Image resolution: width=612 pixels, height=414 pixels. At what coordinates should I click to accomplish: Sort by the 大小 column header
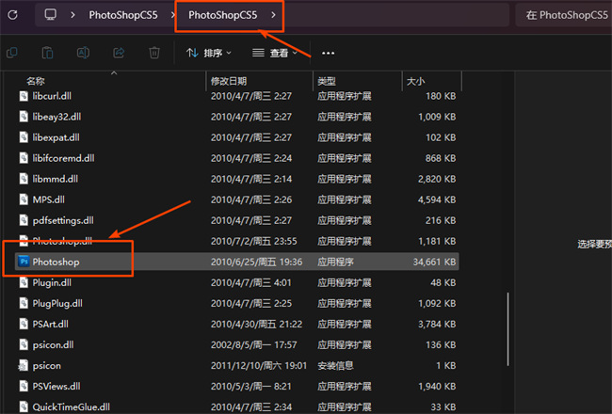point(416,81)
